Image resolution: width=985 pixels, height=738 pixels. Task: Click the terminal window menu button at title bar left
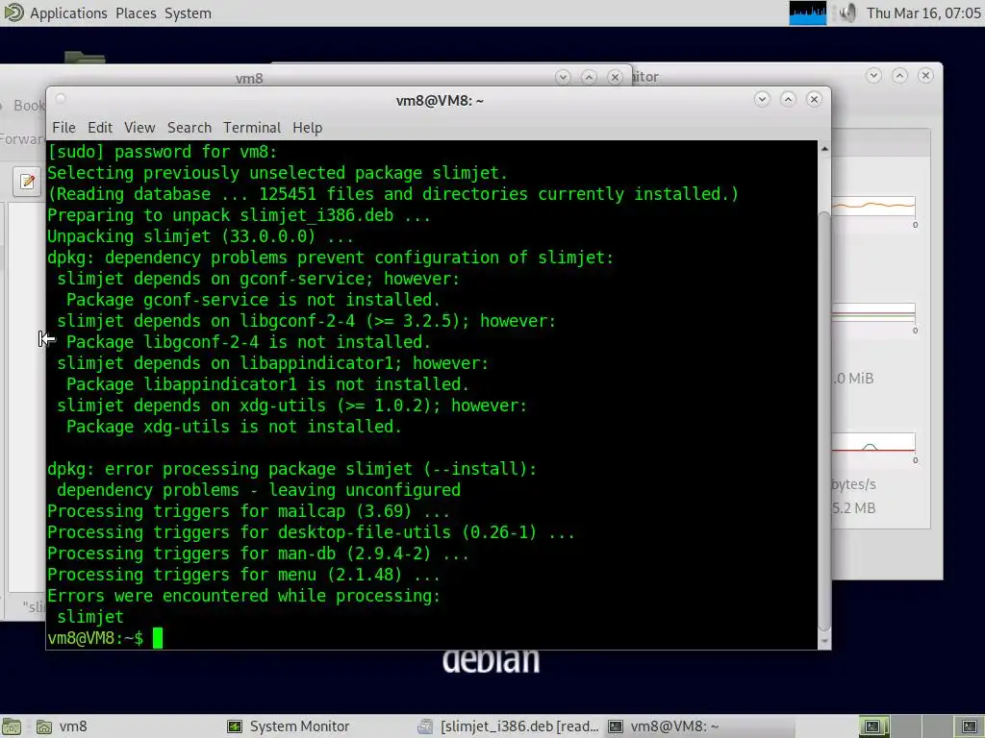click(x=61, y=99)
